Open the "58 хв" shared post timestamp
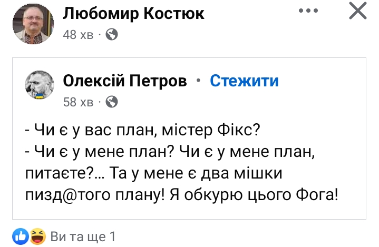 coord(78,102)
